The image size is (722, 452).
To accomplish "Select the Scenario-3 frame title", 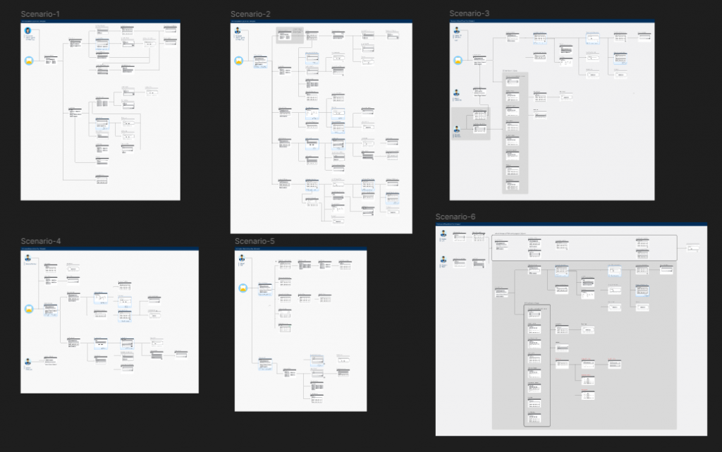I will click(x=470, y=13).
